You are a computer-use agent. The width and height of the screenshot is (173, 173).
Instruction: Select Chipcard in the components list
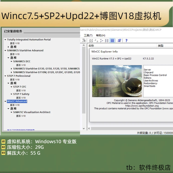[148, 72]
